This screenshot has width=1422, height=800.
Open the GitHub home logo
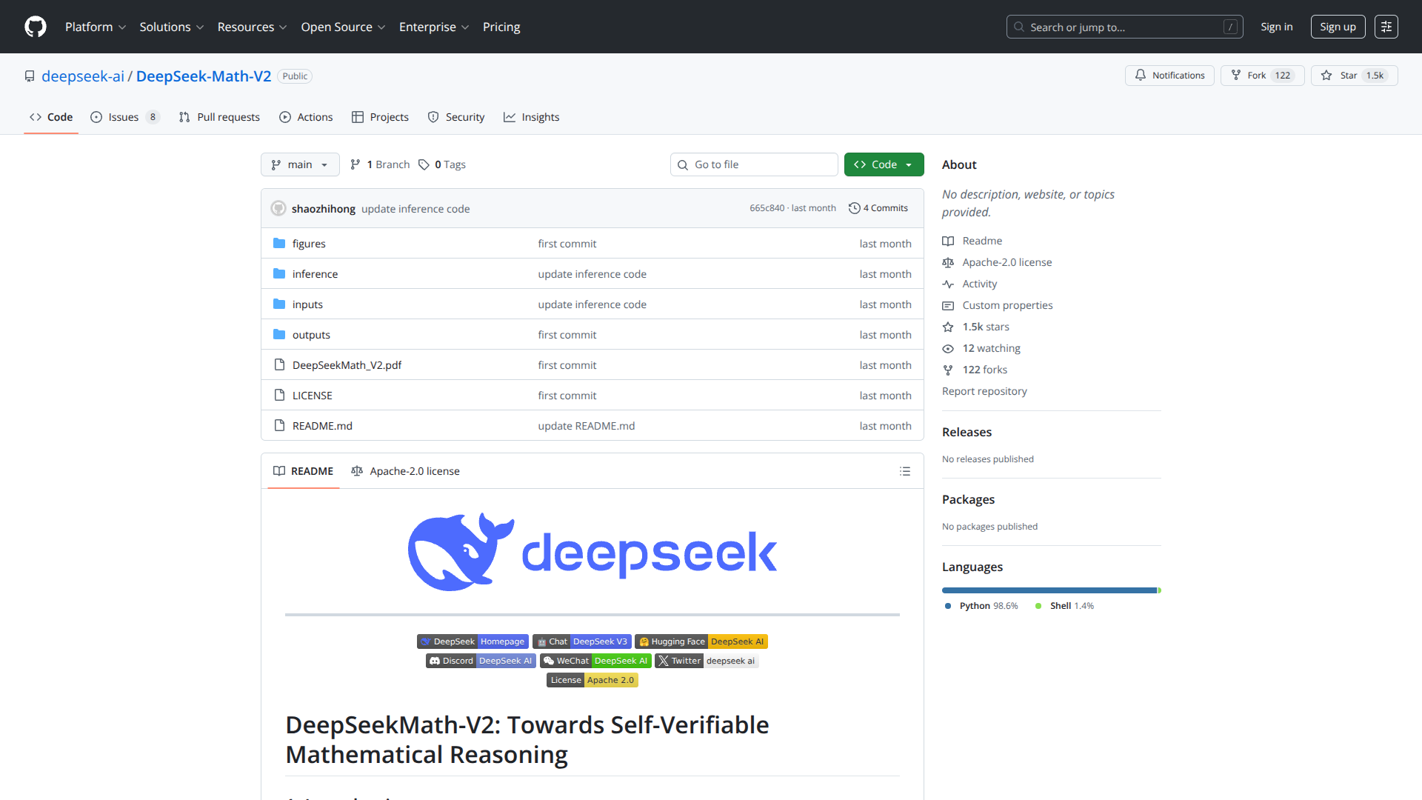coord(34,27)
